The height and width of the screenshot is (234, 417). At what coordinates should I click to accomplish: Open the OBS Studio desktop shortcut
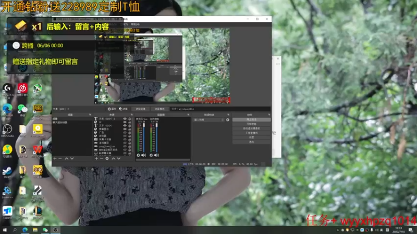[7, 131]
